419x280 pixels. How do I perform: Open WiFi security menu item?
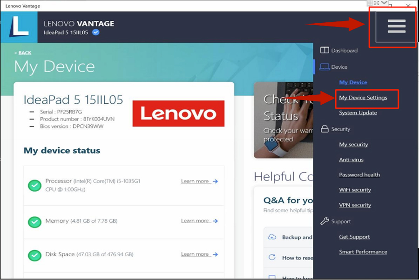click(x=355, y=190)
